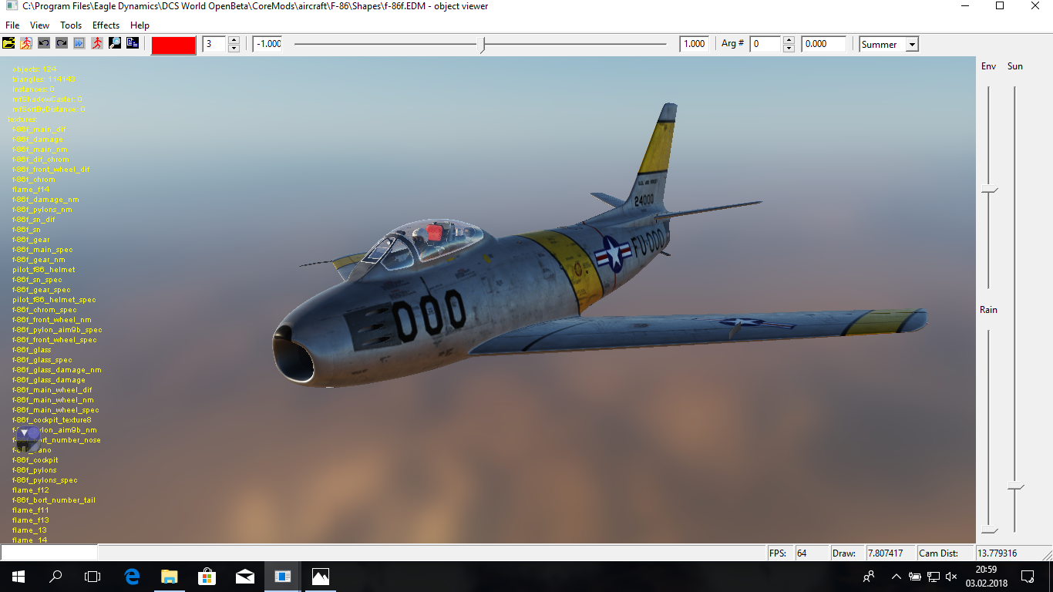Click the "f-86f_glass_damage_nm" texture name
This screenshot has width=1053, height=592.
[57, 370]
